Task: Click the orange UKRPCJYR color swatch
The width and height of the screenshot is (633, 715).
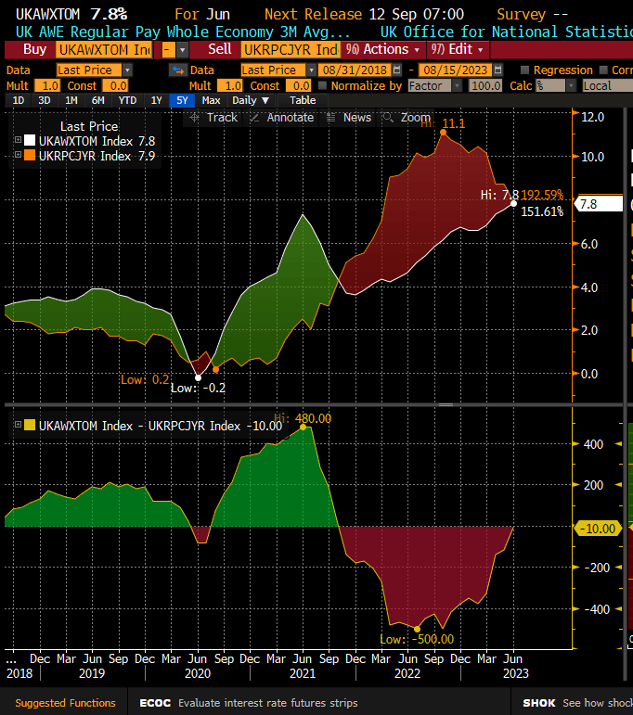Action: point(28,156)
